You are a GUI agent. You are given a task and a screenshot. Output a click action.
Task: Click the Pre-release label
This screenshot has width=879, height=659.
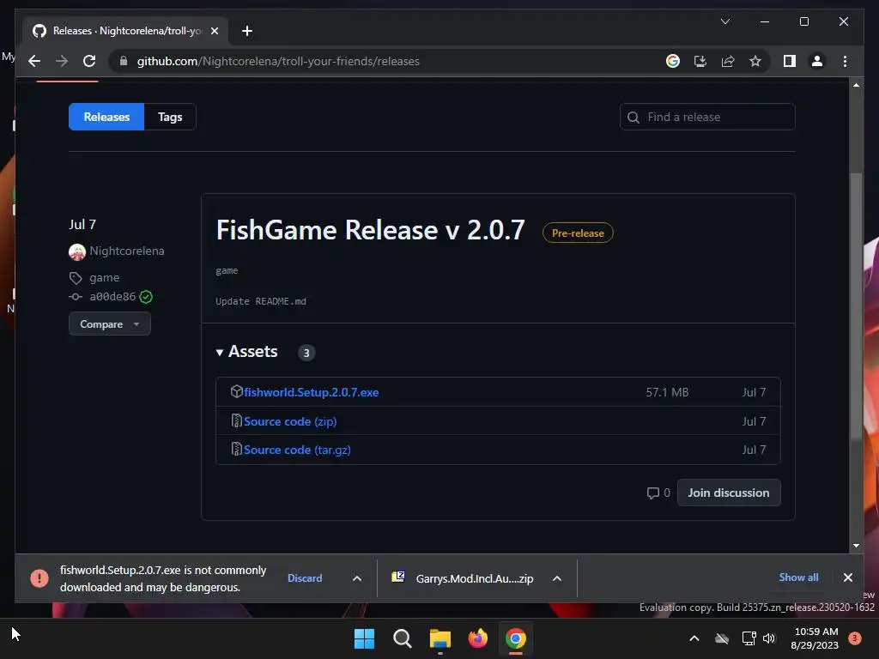click(x=578, y=233)
